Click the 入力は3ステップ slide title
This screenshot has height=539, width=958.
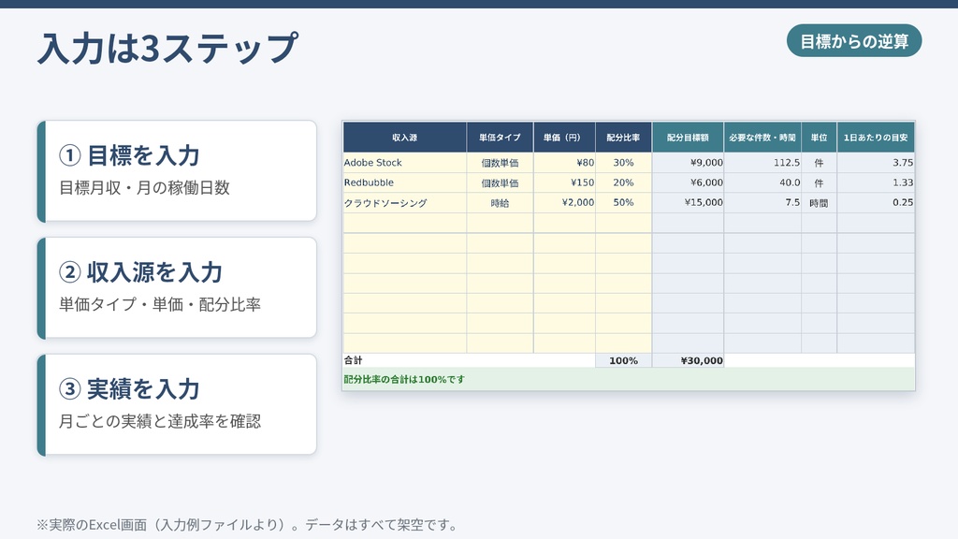pos(168,49)
